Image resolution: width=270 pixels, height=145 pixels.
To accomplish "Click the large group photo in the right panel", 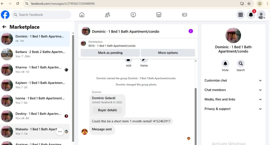I will coord(233,35).
